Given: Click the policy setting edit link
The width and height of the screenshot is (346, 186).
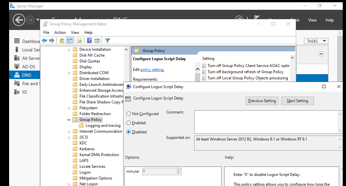Looking at the screenshot, I should click(x=152, y=70).
